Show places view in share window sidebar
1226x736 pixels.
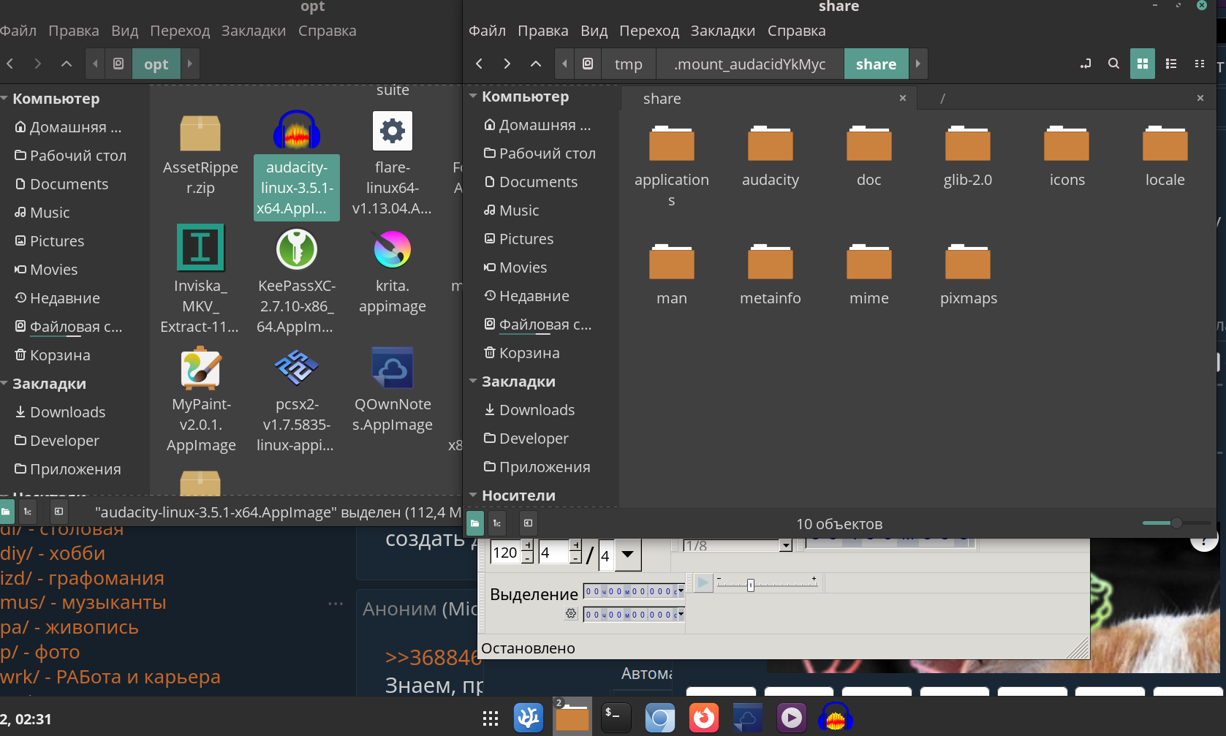click(x=475, y=523)
